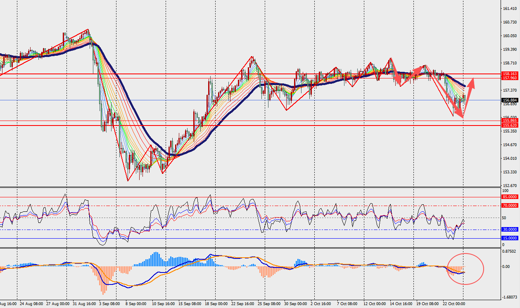Click the 2 Oct 16:00 time axis label
Screen dimensions: 520x308
click(x=321, y=304)
